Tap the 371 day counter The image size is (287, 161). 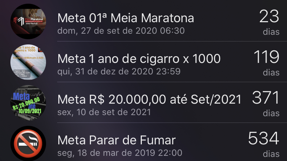[265, 98]
